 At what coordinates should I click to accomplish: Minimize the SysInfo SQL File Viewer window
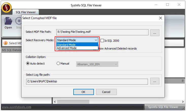click(x=156, y=5)
